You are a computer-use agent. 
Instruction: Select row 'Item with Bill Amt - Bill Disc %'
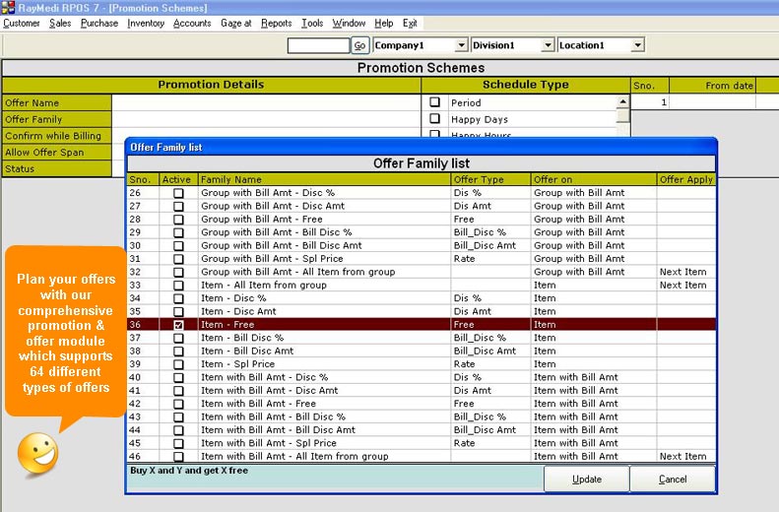(x=422, y=416)
